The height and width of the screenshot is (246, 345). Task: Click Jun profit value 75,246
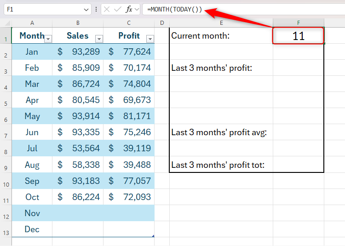click(x=129, y=132)
